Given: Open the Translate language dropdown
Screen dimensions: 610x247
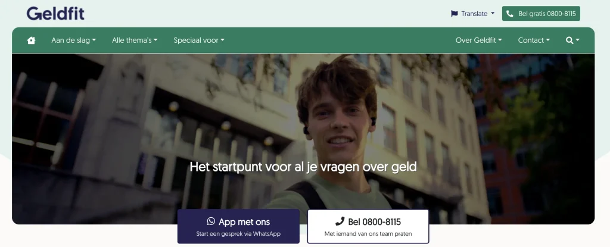Looking at the screenshot, I should point(472,14).
